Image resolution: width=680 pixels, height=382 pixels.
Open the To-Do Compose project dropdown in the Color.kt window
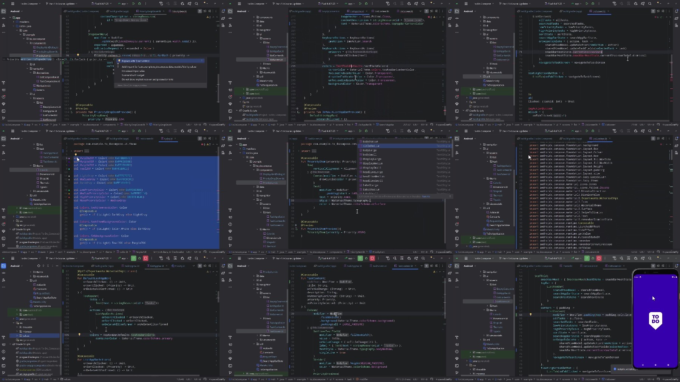30,131
